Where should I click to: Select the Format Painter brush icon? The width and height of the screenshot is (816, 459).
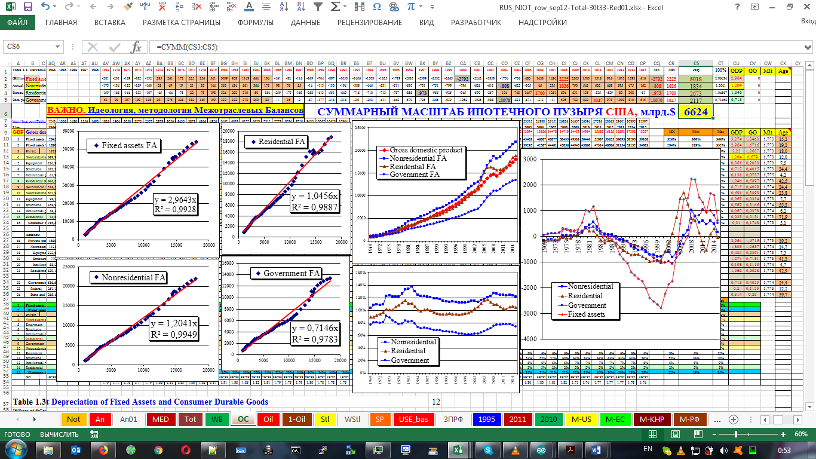127,7
